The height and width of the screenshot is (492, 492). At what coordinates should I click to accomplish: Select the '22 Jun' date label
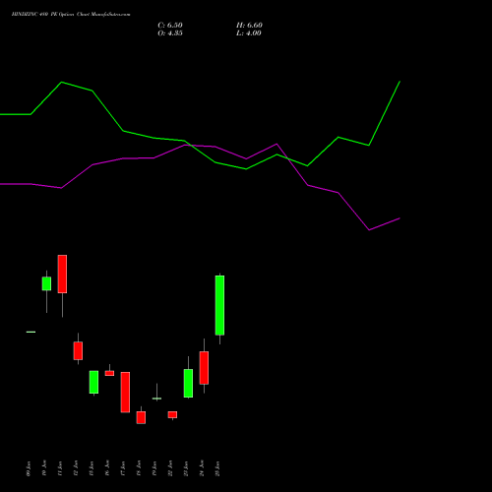coord(170,468)
